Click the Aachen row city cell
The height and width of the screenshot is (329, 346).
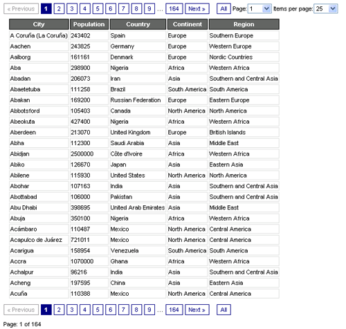(39, 46)
